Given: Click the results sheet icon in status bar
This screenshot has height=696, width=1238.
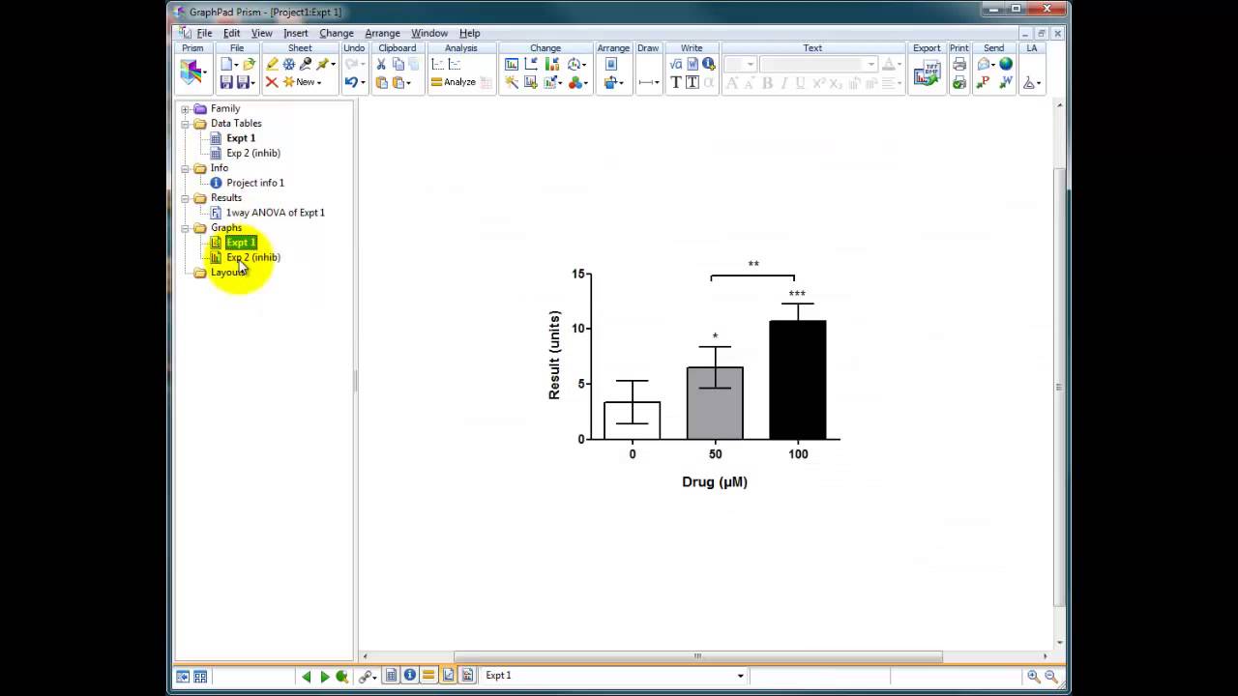Looking at the screenshot, I should (x=428, y=676).
